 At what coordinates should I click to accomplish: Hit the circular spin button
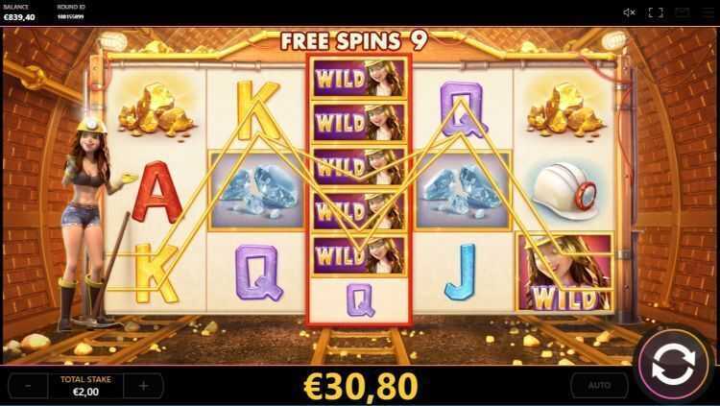[673, 365]
